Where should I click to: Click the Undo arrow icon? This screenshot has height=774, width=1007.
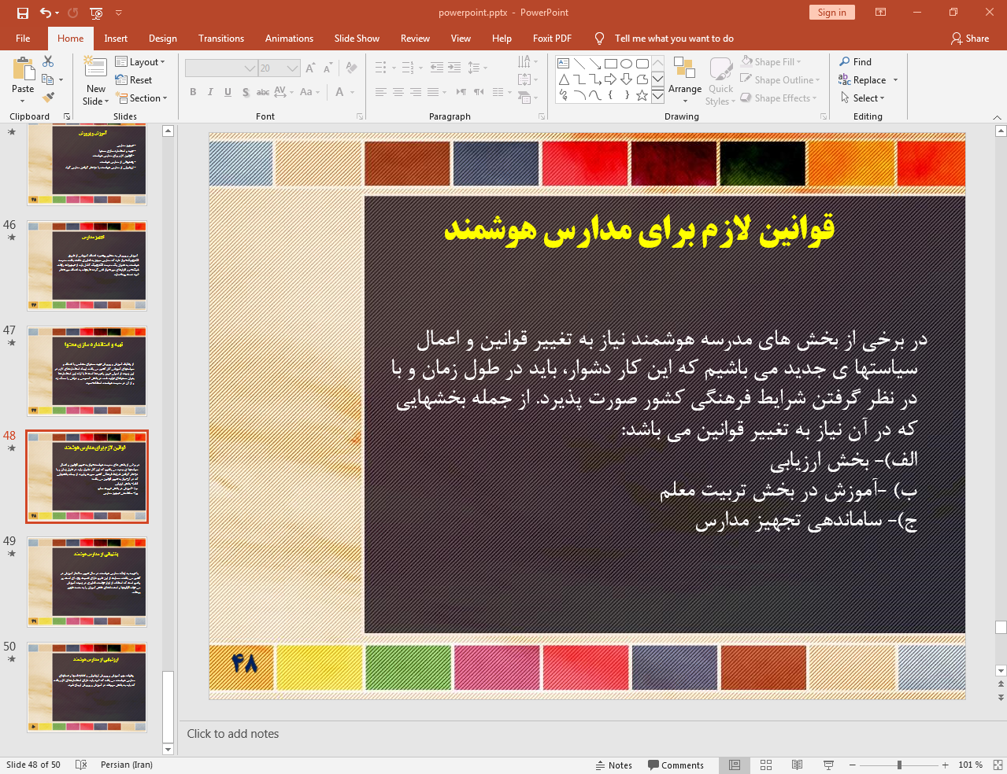click(x=45, y=13)
